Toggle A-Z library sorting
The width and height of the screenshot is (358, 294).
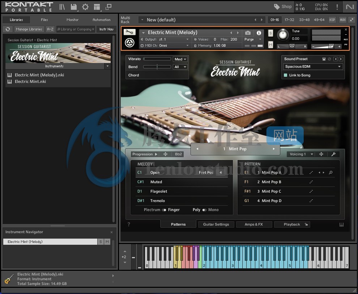click(50, 29)
